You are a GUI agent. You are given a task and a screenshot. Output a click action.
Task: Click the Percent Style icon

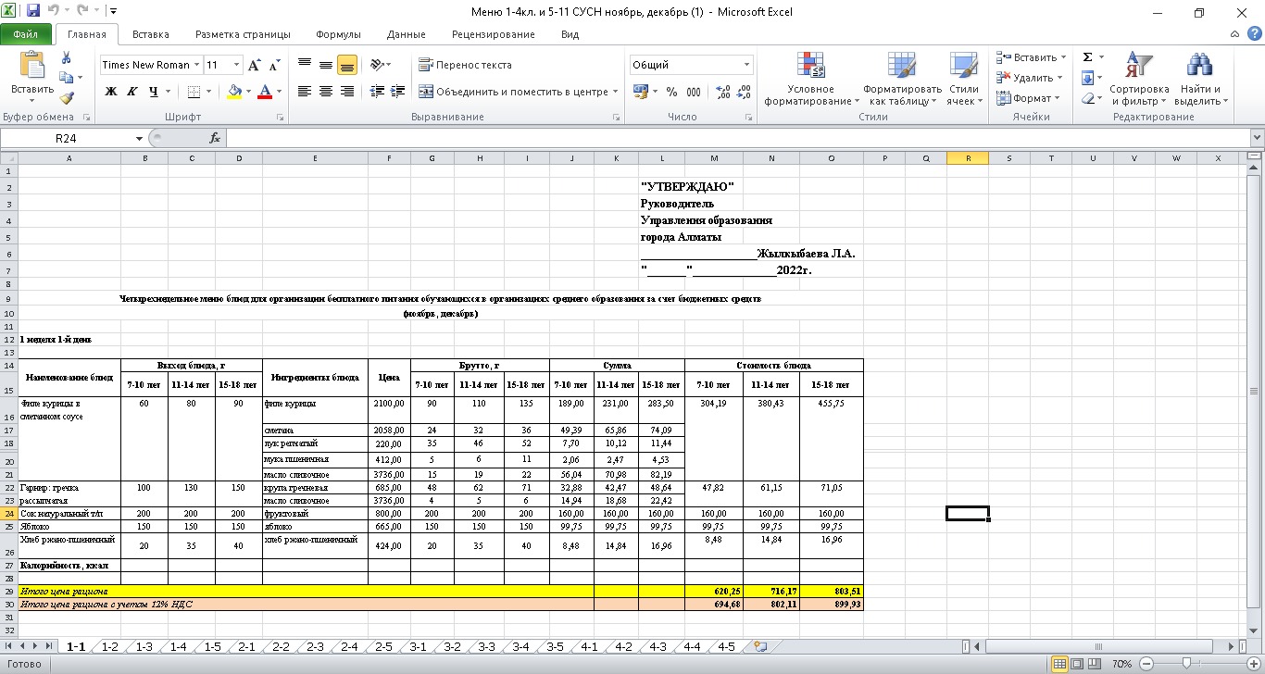tap(672, 92)
